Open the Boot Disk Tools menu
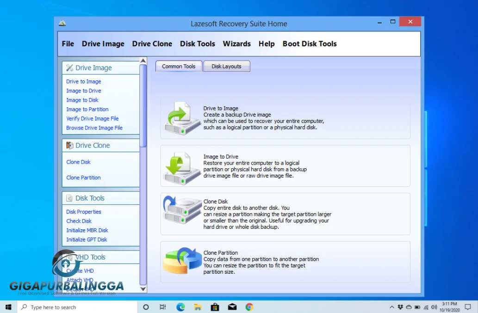Image resolution: width=478 pixels, height=313 pixels. (x=310, y=44)
